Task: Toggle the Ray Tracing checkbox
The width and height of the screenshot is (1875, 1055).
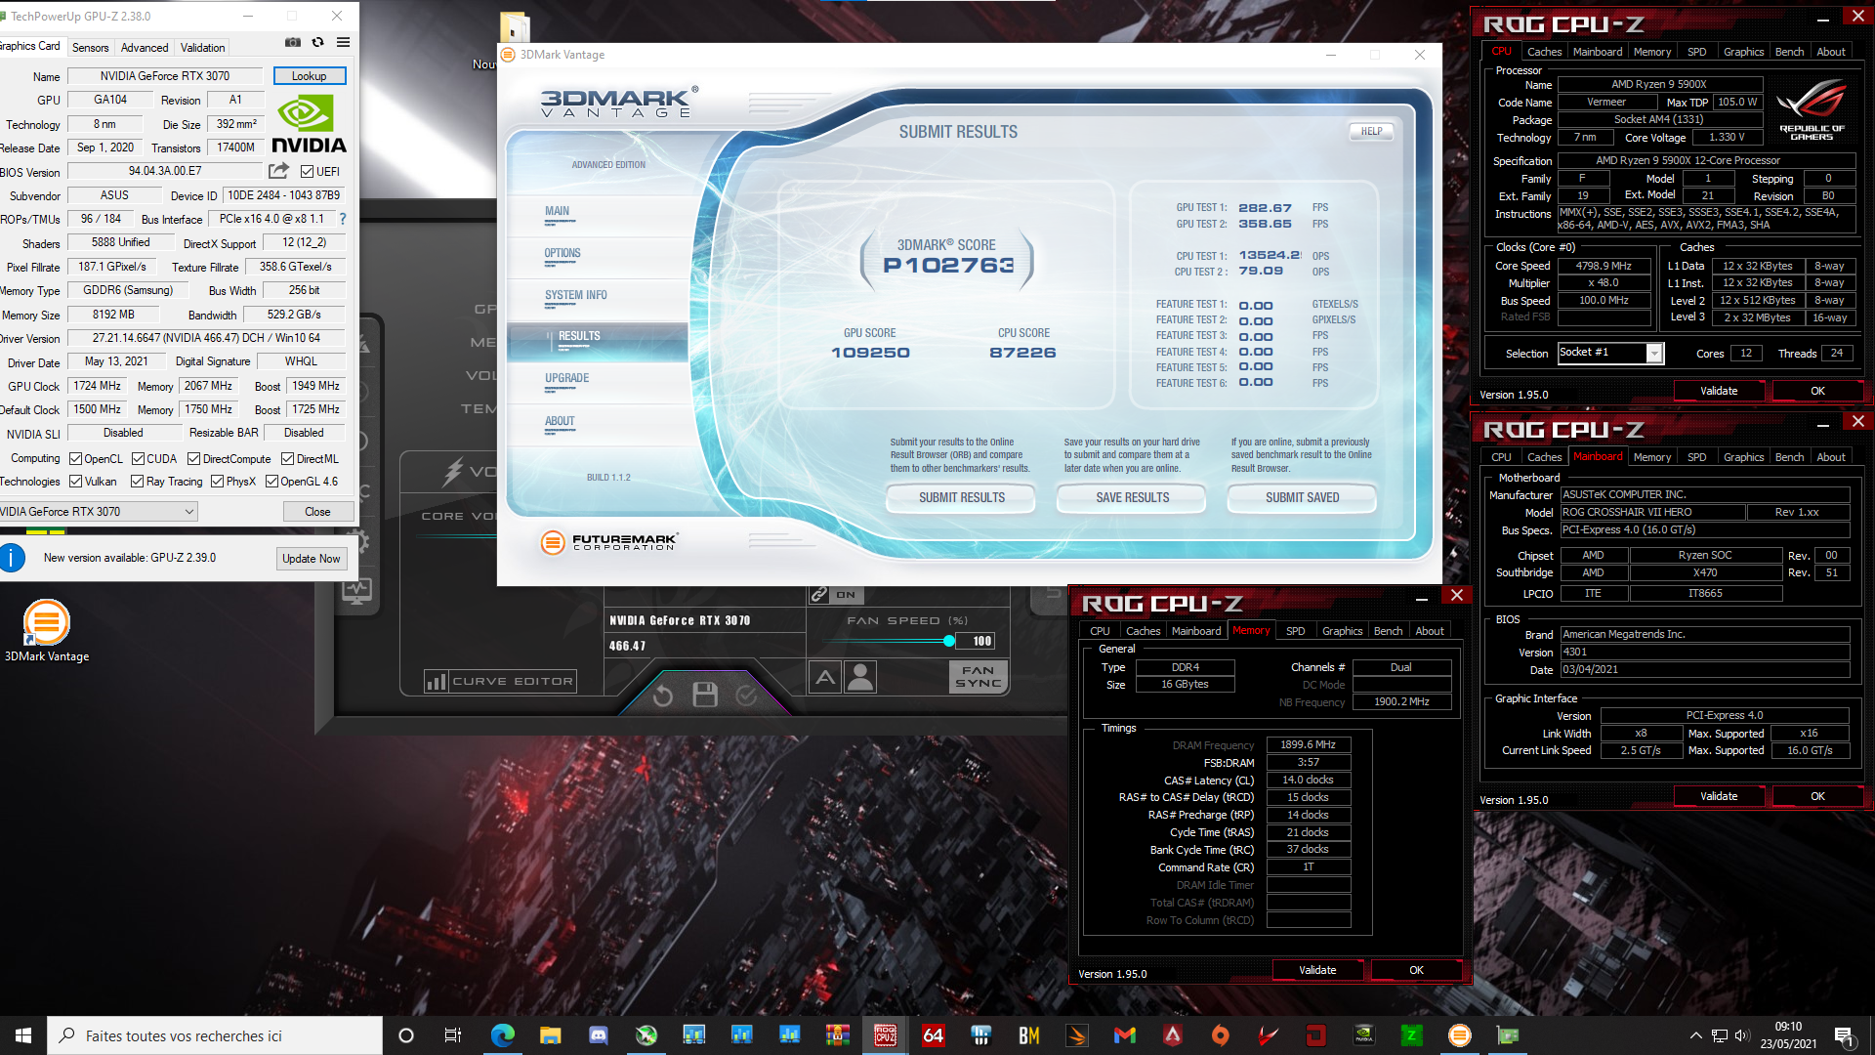Action: [x=137, y=482]
